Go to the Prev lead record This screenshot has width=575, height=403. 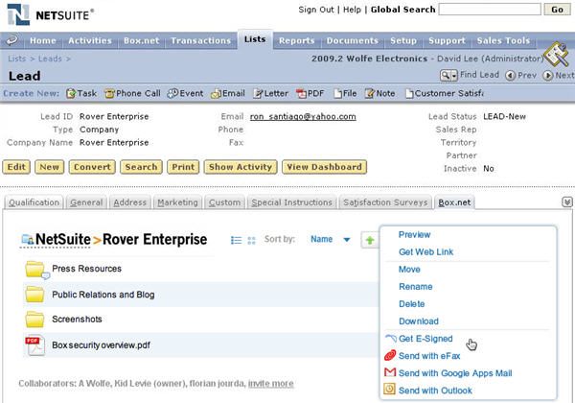pos(520,75)
